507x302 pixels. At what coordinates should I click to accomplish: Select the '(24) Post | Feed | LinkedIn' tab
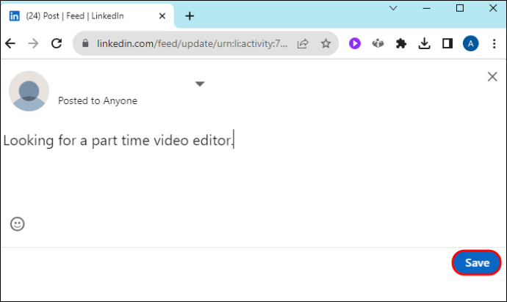tap(87, 16)
